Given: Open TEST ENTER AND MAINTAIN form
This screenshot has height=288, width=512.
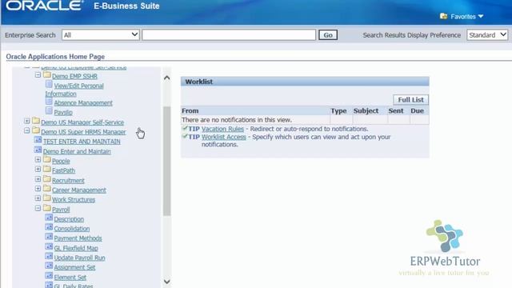Looking at the screenshot, I should tap(82, 142).
